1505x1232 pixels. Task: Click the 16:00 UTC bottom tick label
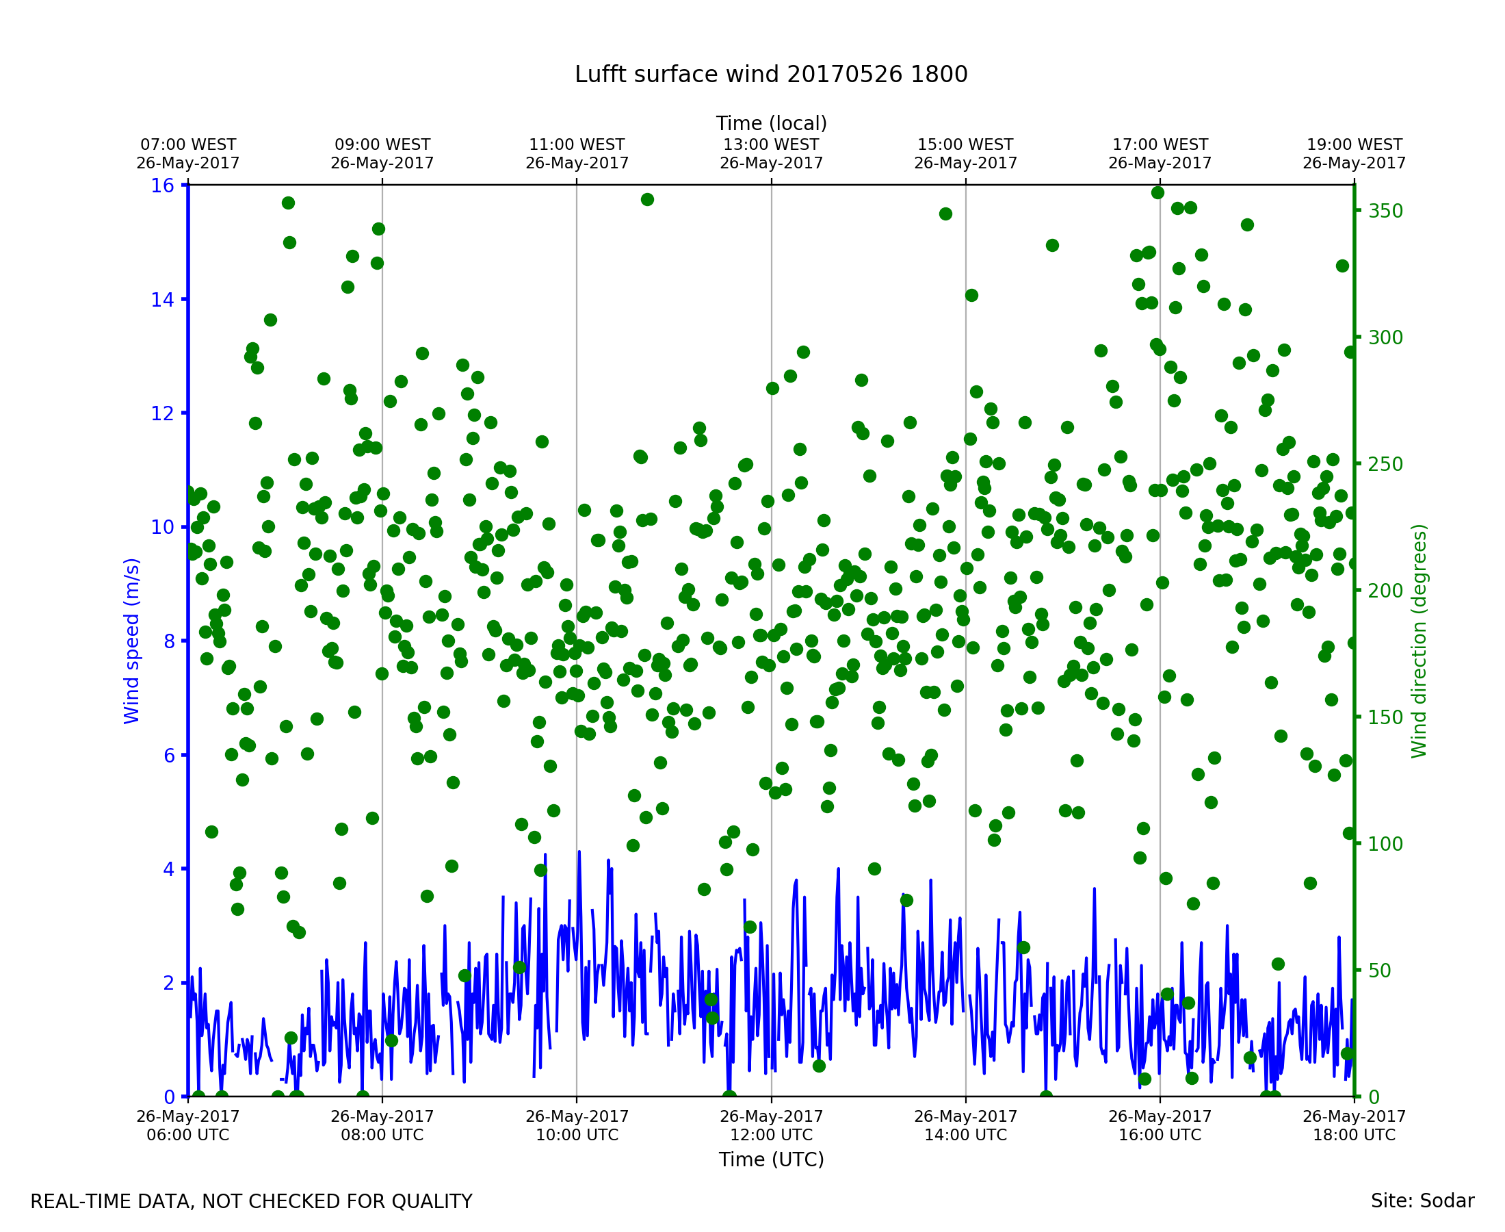[x=1160, y=1125]
